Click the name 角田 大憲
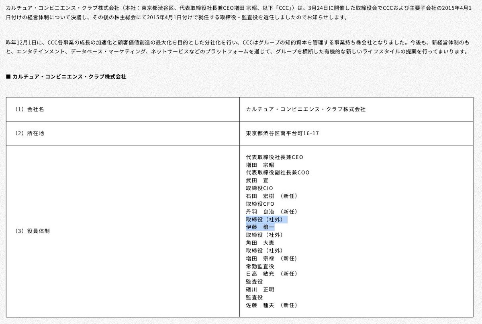The image size is (482, 324). coord(260,243)
